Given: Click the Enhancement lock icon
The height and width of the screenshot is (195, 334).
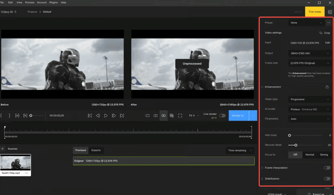Looking at the screenshot, I should [327, 87].
